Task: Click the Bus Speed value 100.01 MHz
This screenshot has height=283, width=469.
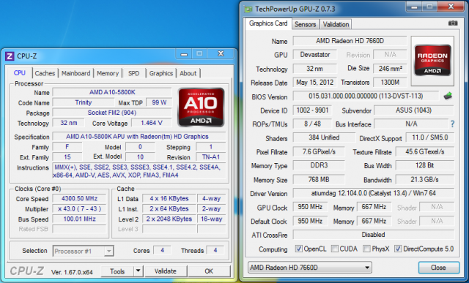Action: point(79,219)
